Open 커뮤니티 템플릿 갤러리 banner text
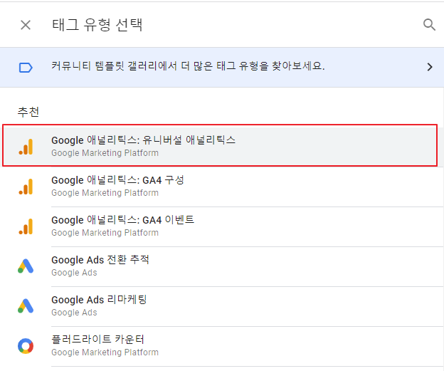The image size is (444, 371). click(x=188, y=66)
